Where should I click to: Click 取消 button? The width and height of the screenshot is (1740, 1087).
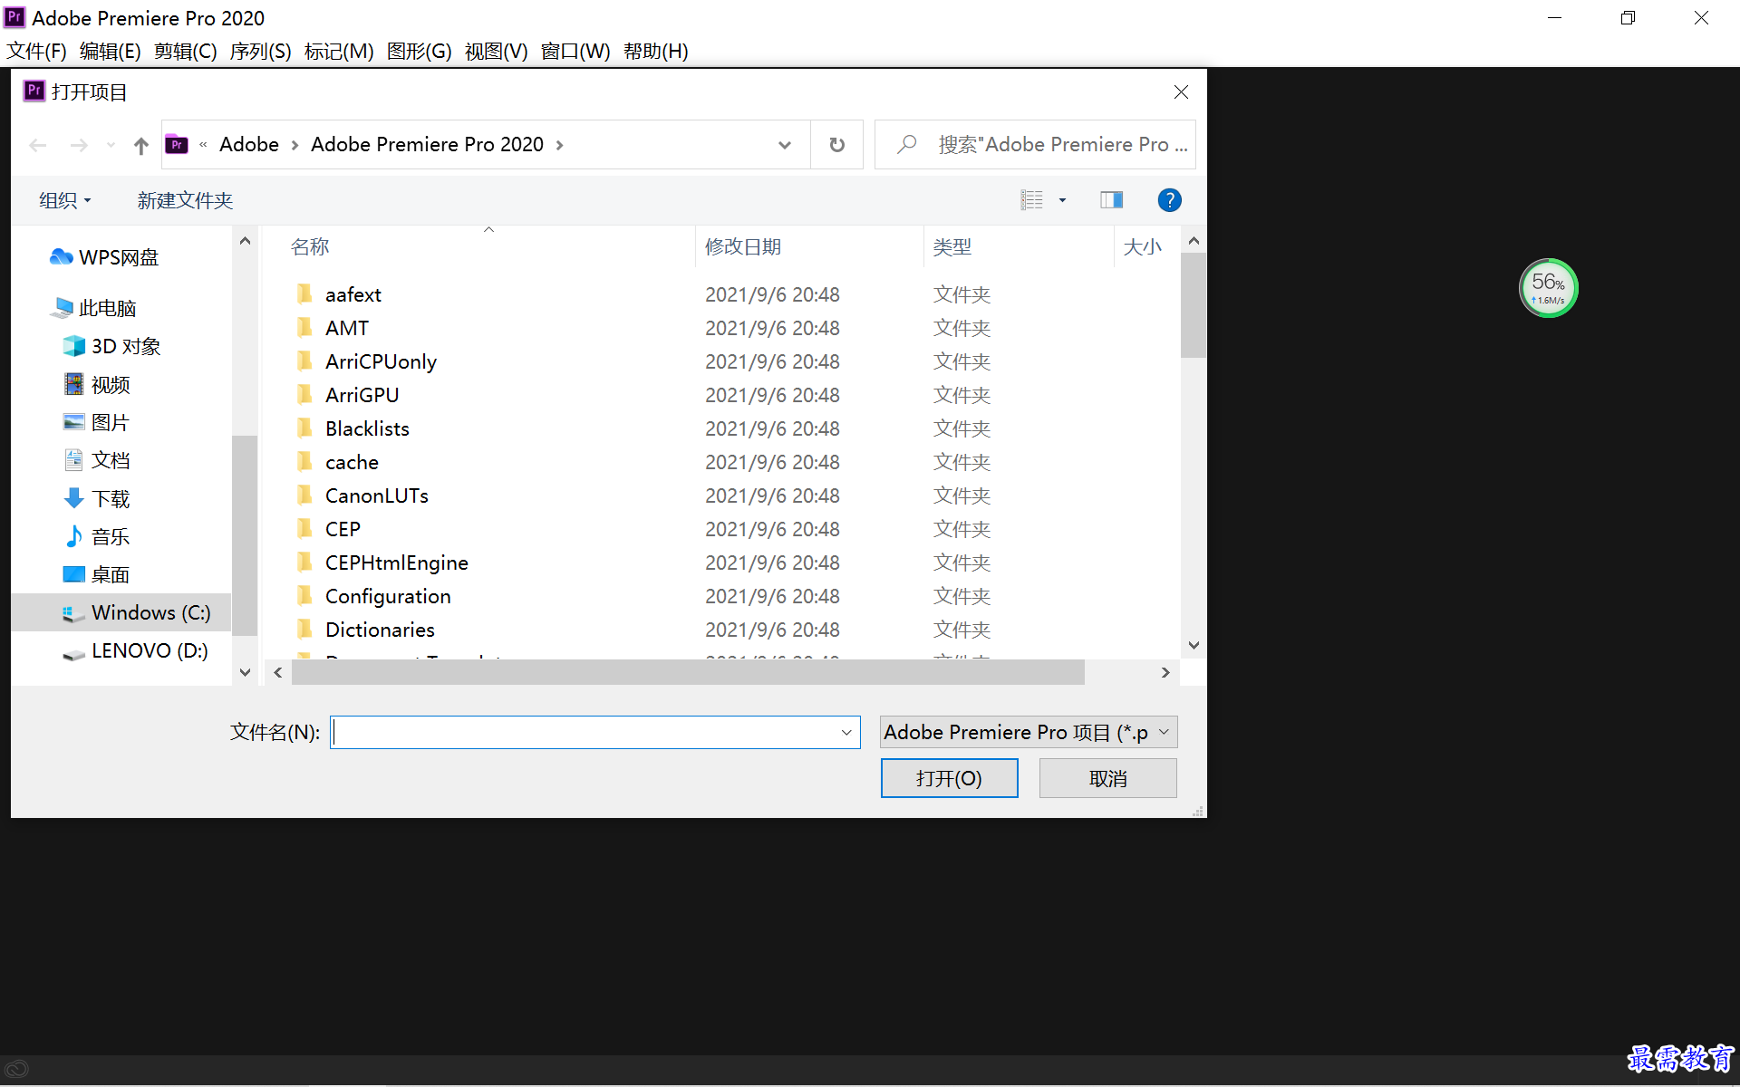pyautogui.click(x=1107, y=778)
